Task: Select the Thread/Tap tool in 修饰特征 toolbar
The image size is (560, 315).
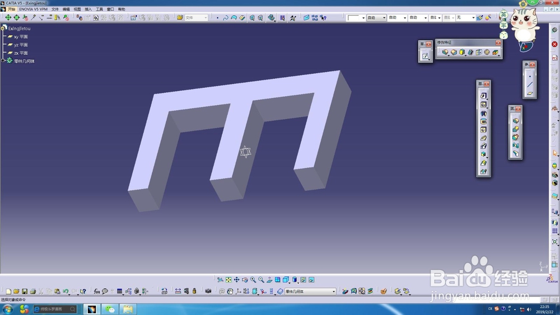Action: point(487,52)
